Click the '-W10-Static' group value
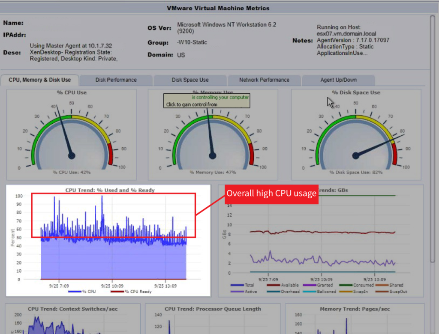The image size is (439, 334). [x=192, y=42]
